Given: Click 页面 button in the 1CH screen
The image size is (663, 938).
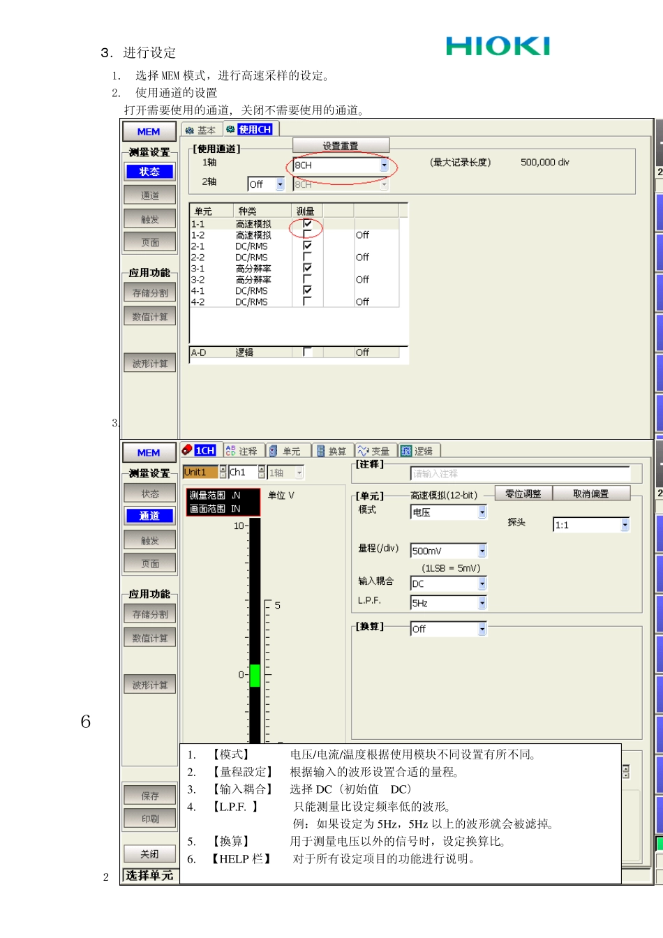Looking at the screenshot, I should (x=149, y=563).
